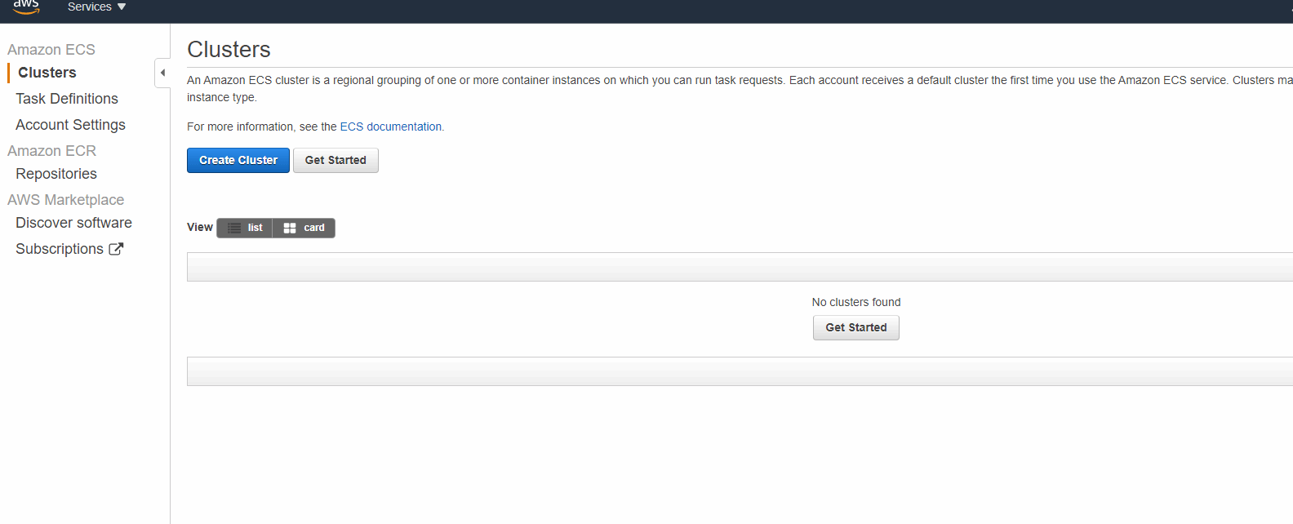Open Discover software under AWS Marketplace
The height and width of the screenshot is (524, 1293).
(x=73, y=223)
